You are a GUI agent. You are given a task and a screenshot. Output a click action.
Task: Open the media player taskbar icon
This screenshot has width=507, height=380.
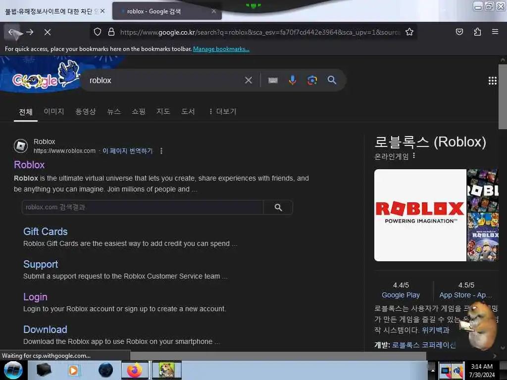(73, 370)
